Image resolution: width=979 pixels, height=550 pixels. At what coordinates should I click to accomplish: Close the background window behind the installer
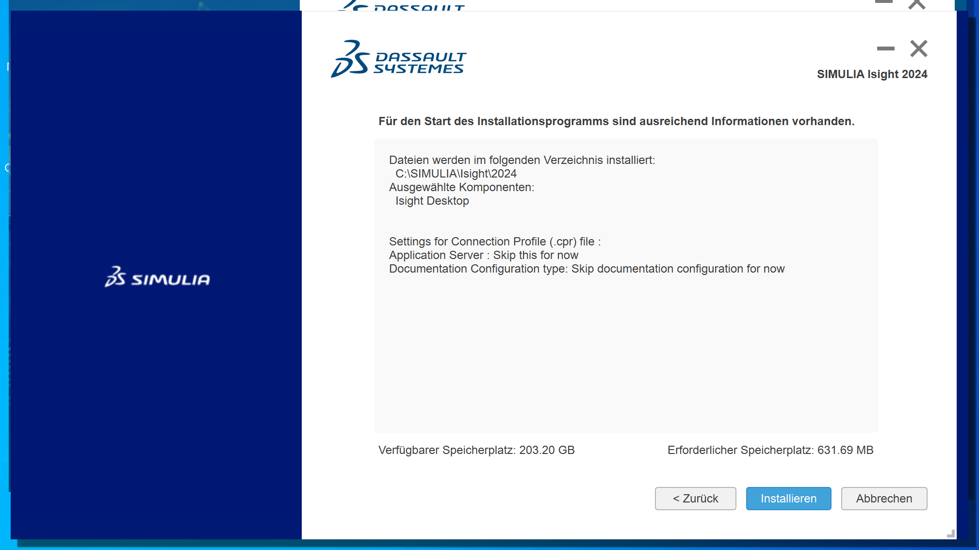click(x=917, y=4)
